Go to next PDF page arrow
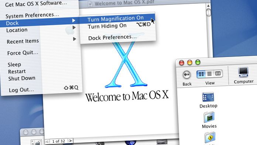This screenshot has width=257, height=145. tap(70, 141)
